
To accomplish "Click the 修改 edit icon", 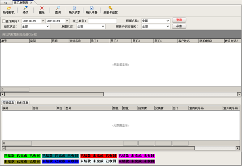I will [26, 8].
